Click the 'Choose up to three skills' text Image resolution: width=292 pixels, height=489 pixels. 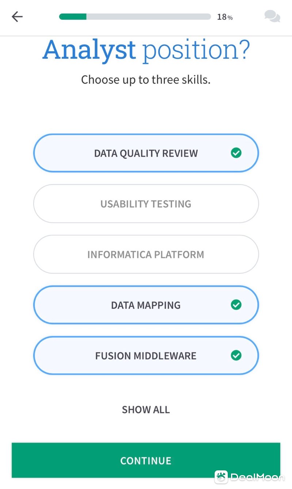(146, 80)
